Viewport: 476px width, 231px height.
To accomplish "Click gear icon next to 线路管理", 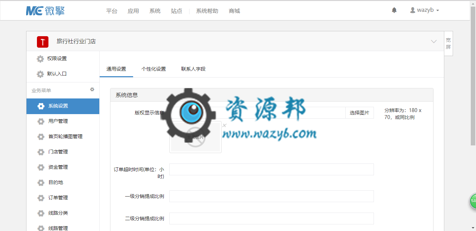I will tap(41, 228).
